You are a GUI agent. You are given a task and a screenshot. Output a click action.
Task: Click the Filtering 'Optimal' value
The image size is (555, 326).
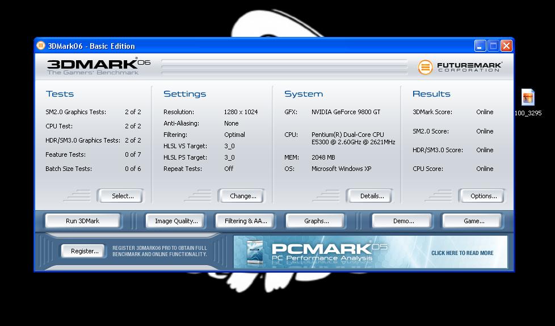tap(234, 135)
